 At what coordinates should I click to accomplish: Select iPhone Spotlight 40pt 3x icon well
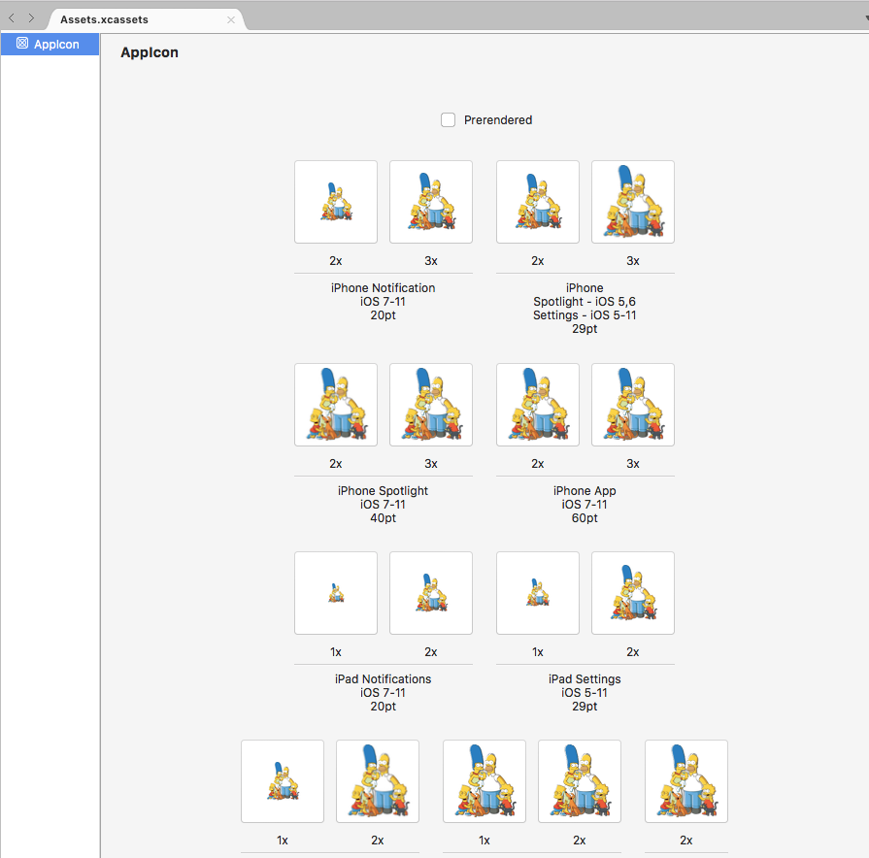tap(431, 405)
